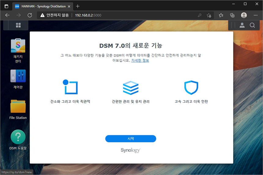Add this page to favorites star icon

click(209, 15)
